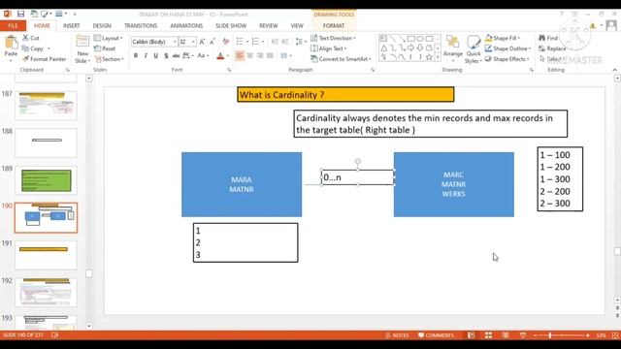Switch to the VIEW tab

pos(297,26)
